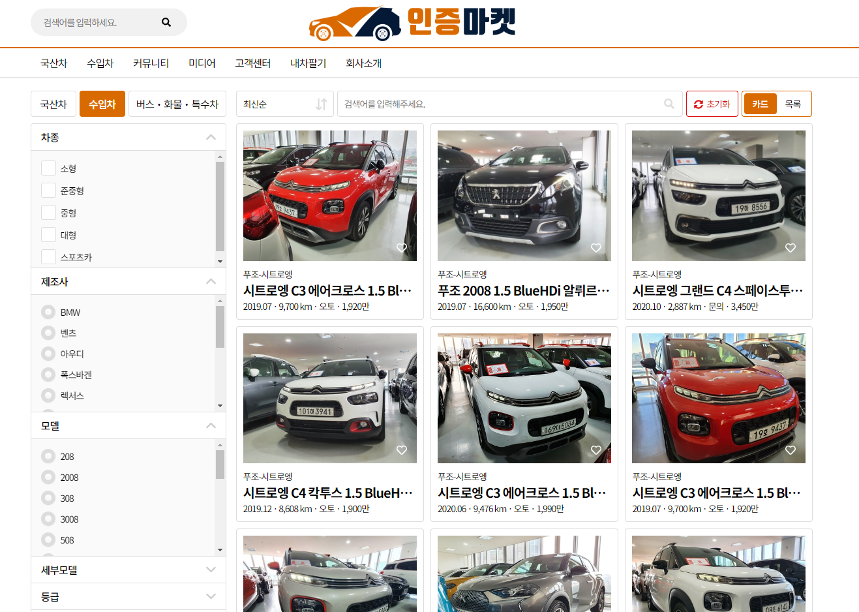
Task: Select model 208 radio button
Action: [48, 456]
